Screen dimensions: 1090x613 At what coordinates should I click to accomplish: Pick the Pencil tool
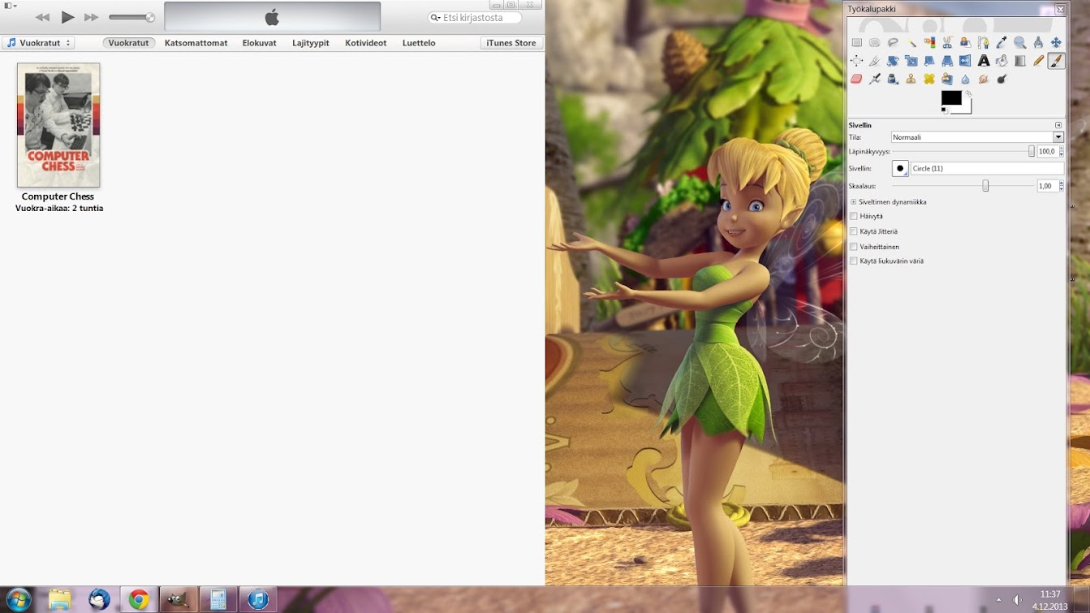(x=1038, y=61)
